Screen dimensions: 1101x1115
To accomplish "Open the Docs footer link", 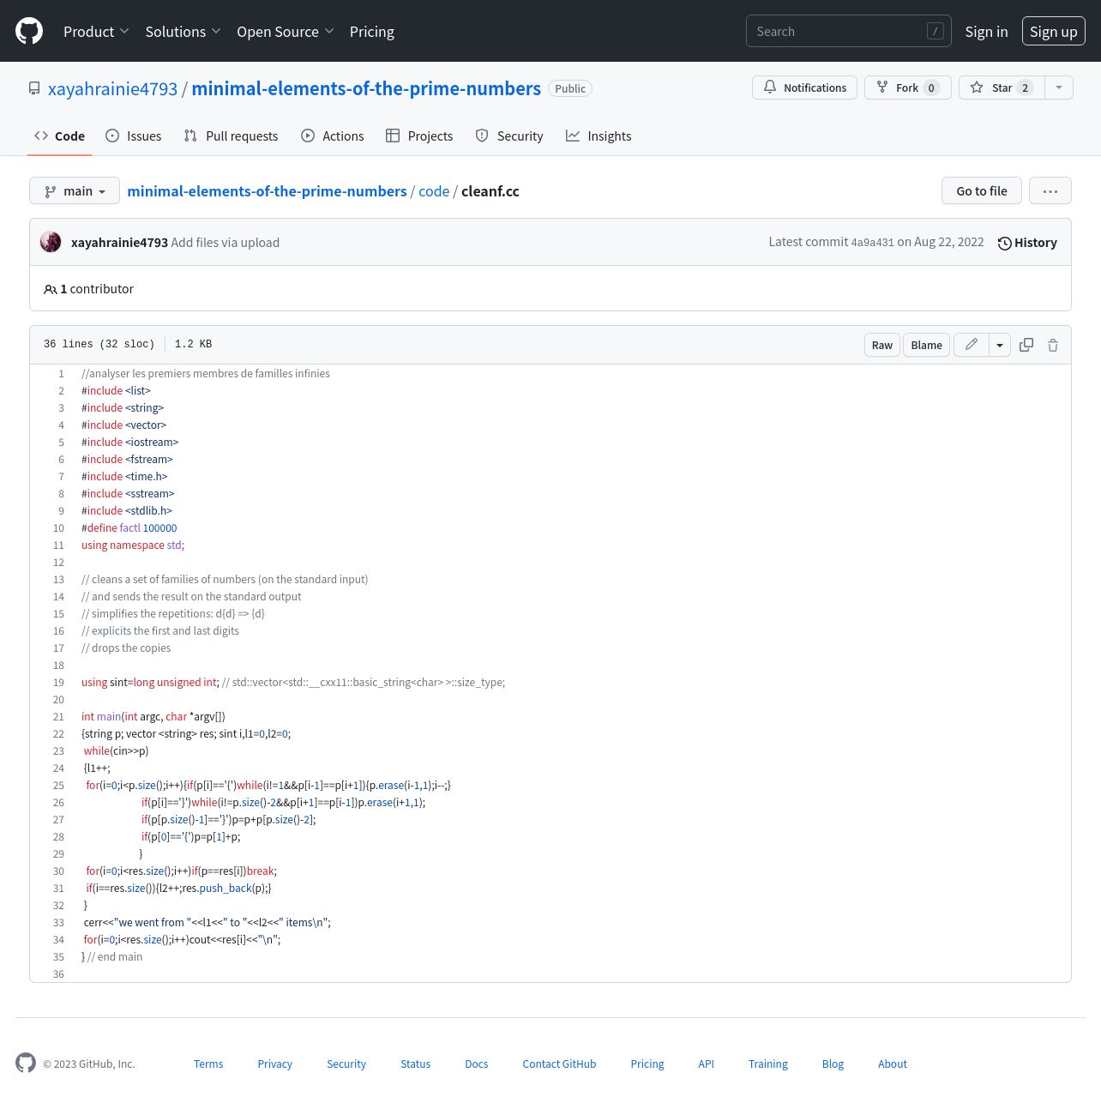I will point(477,1064).
